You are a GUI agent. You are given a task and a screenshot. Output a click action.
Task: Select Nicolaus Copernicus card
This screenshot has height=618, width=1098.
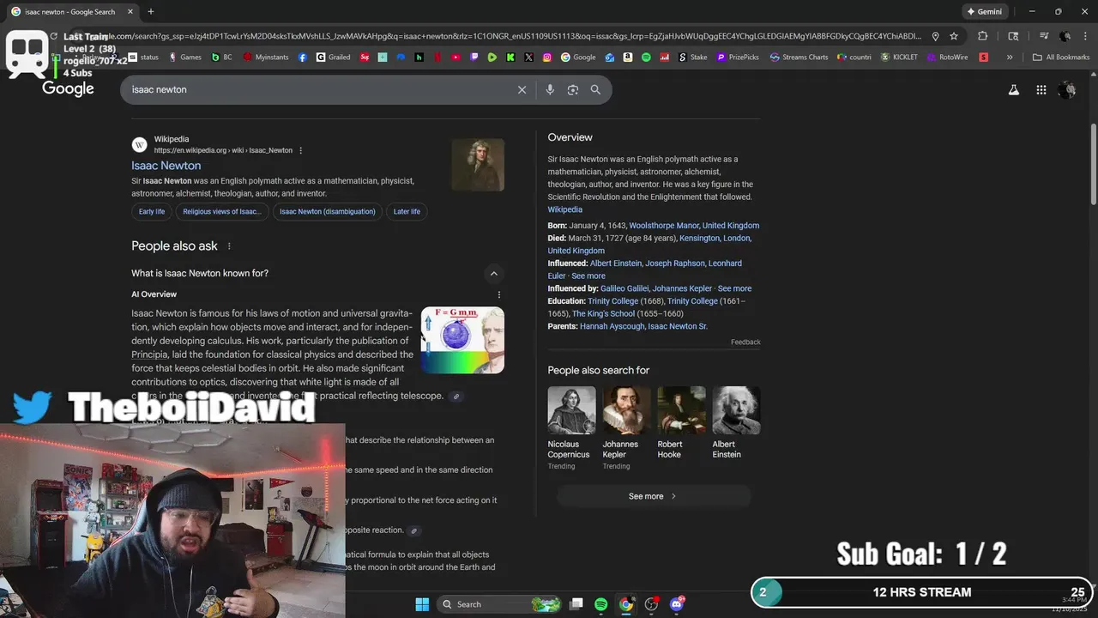571,427
